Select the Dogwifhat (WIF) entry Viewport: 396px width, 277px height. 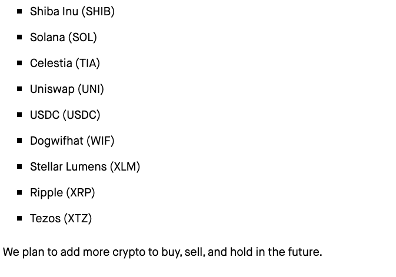tap(72, 141)
